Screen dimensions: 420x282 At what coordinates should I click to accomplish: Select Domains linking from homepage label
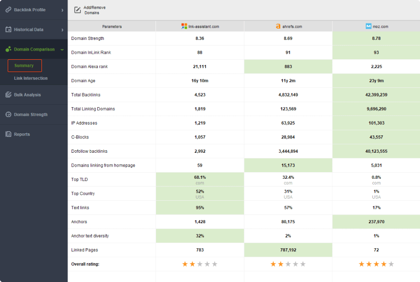tap(103, 166)
